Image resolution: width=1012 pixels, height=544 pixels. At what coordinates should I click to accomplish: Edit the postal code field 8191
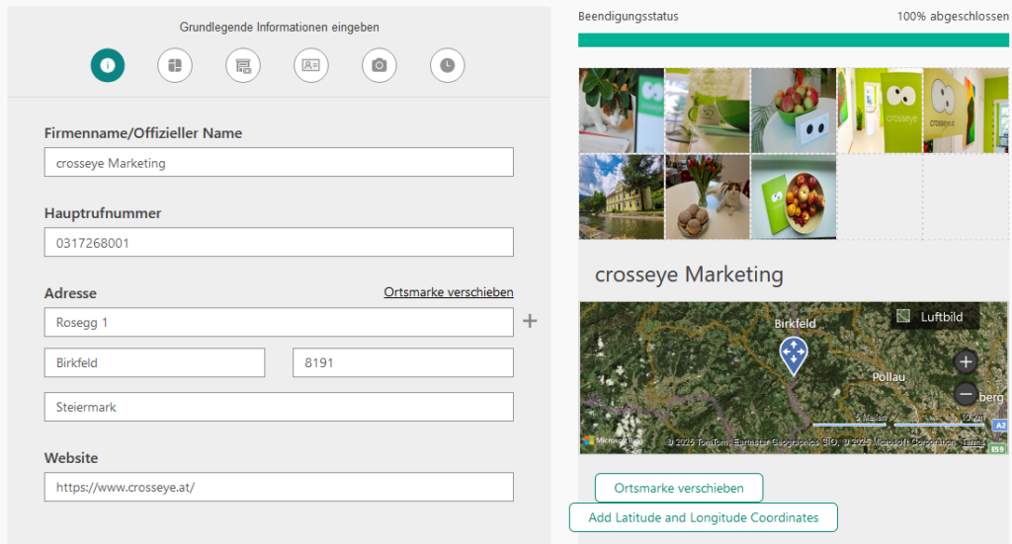click(x=403, y=363)
